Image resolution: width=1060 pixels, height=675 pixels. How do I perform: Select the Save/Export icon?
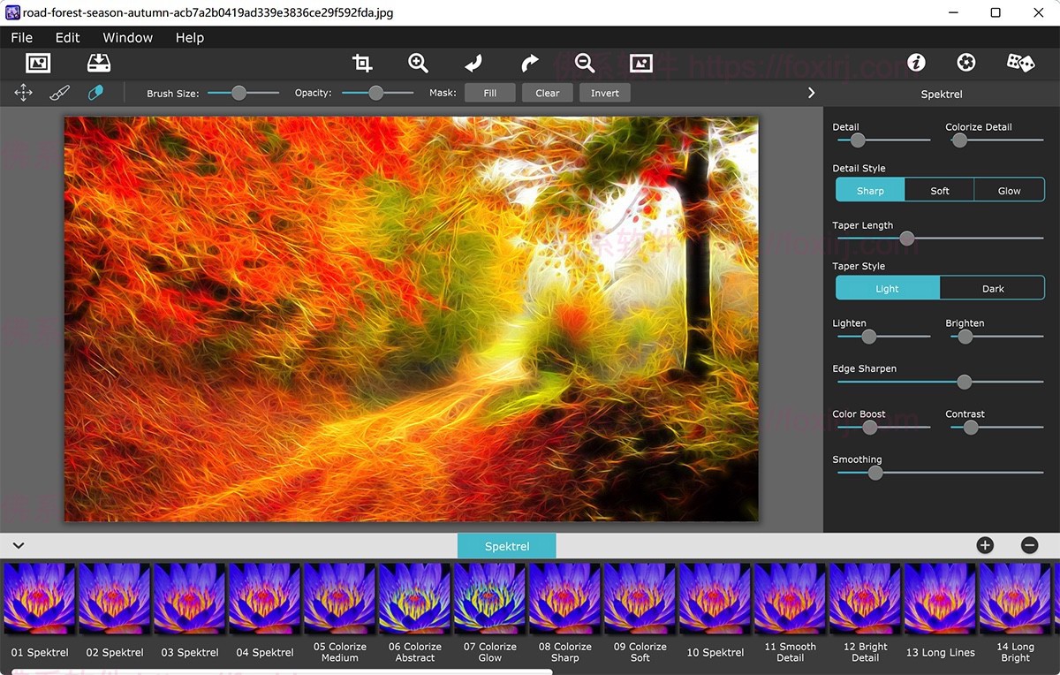pos(99,63)
